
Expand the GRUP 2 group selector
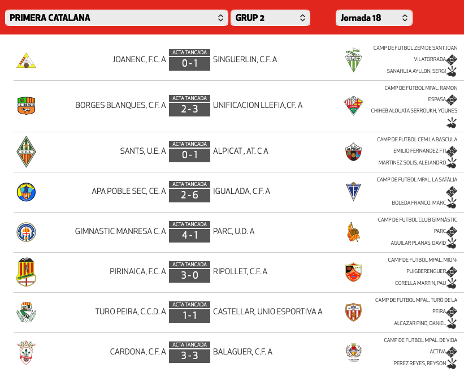click(x=270, y=18)
